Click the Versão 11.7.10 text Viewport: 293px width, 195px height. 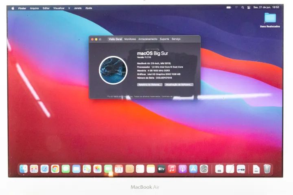point(144,57)
